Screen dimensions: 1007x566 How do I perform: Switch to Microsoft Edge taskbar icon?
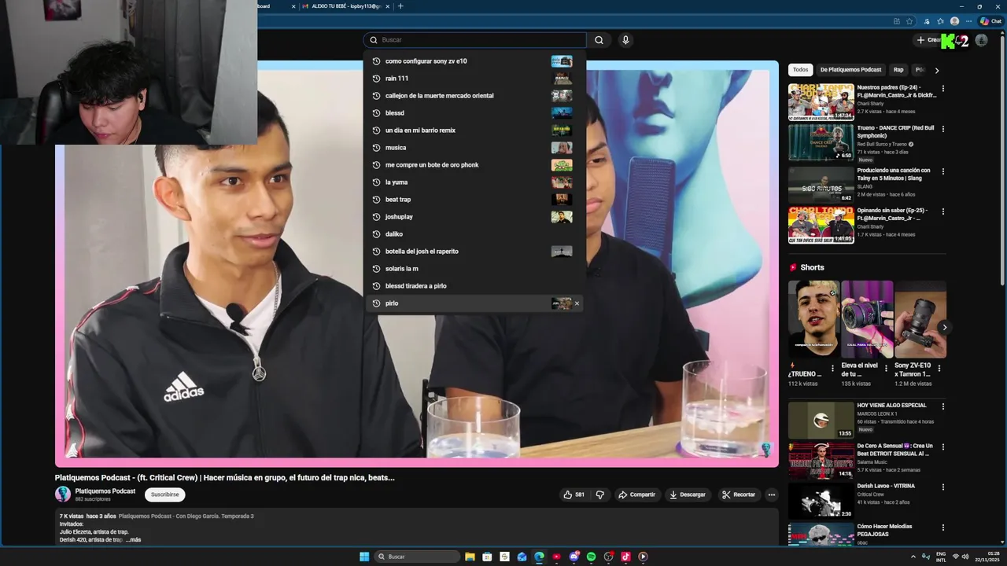(539, 557)
